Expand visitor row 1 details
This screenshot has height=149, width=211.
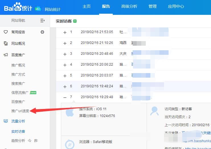(65, 33)
